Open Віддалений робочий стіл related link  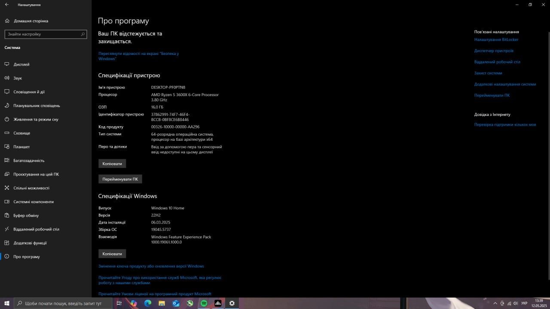[x=497, y=62]
